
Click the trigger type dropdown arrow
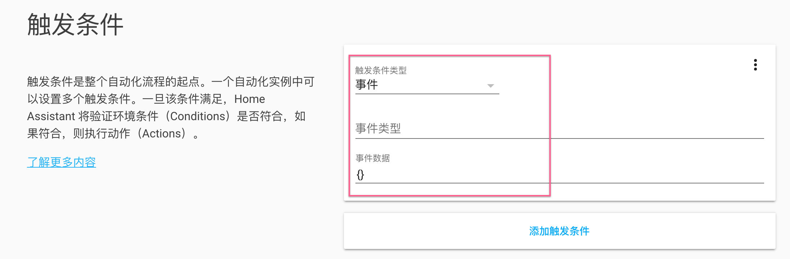490,86
